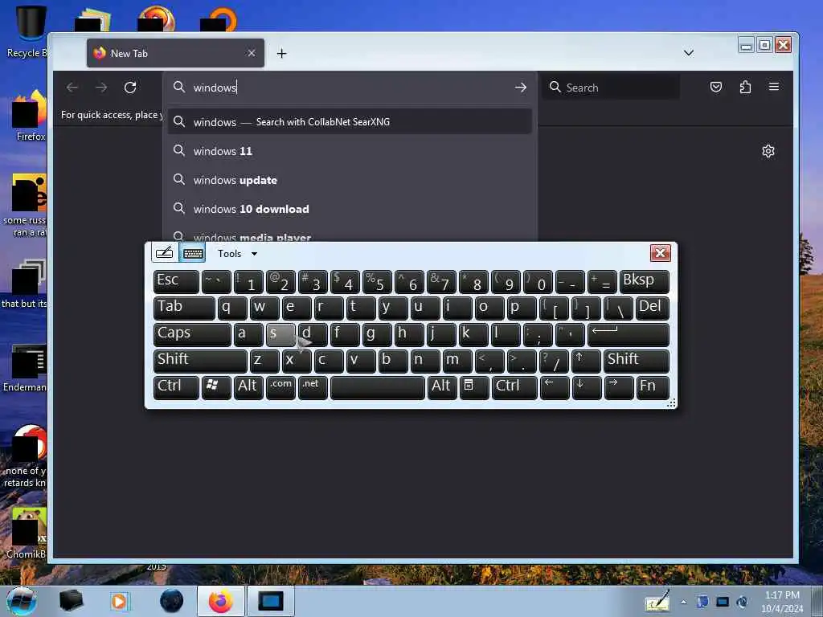823x617 pixels.
Task: Tap the up arrow key
Action: click(x=586, y=361)
